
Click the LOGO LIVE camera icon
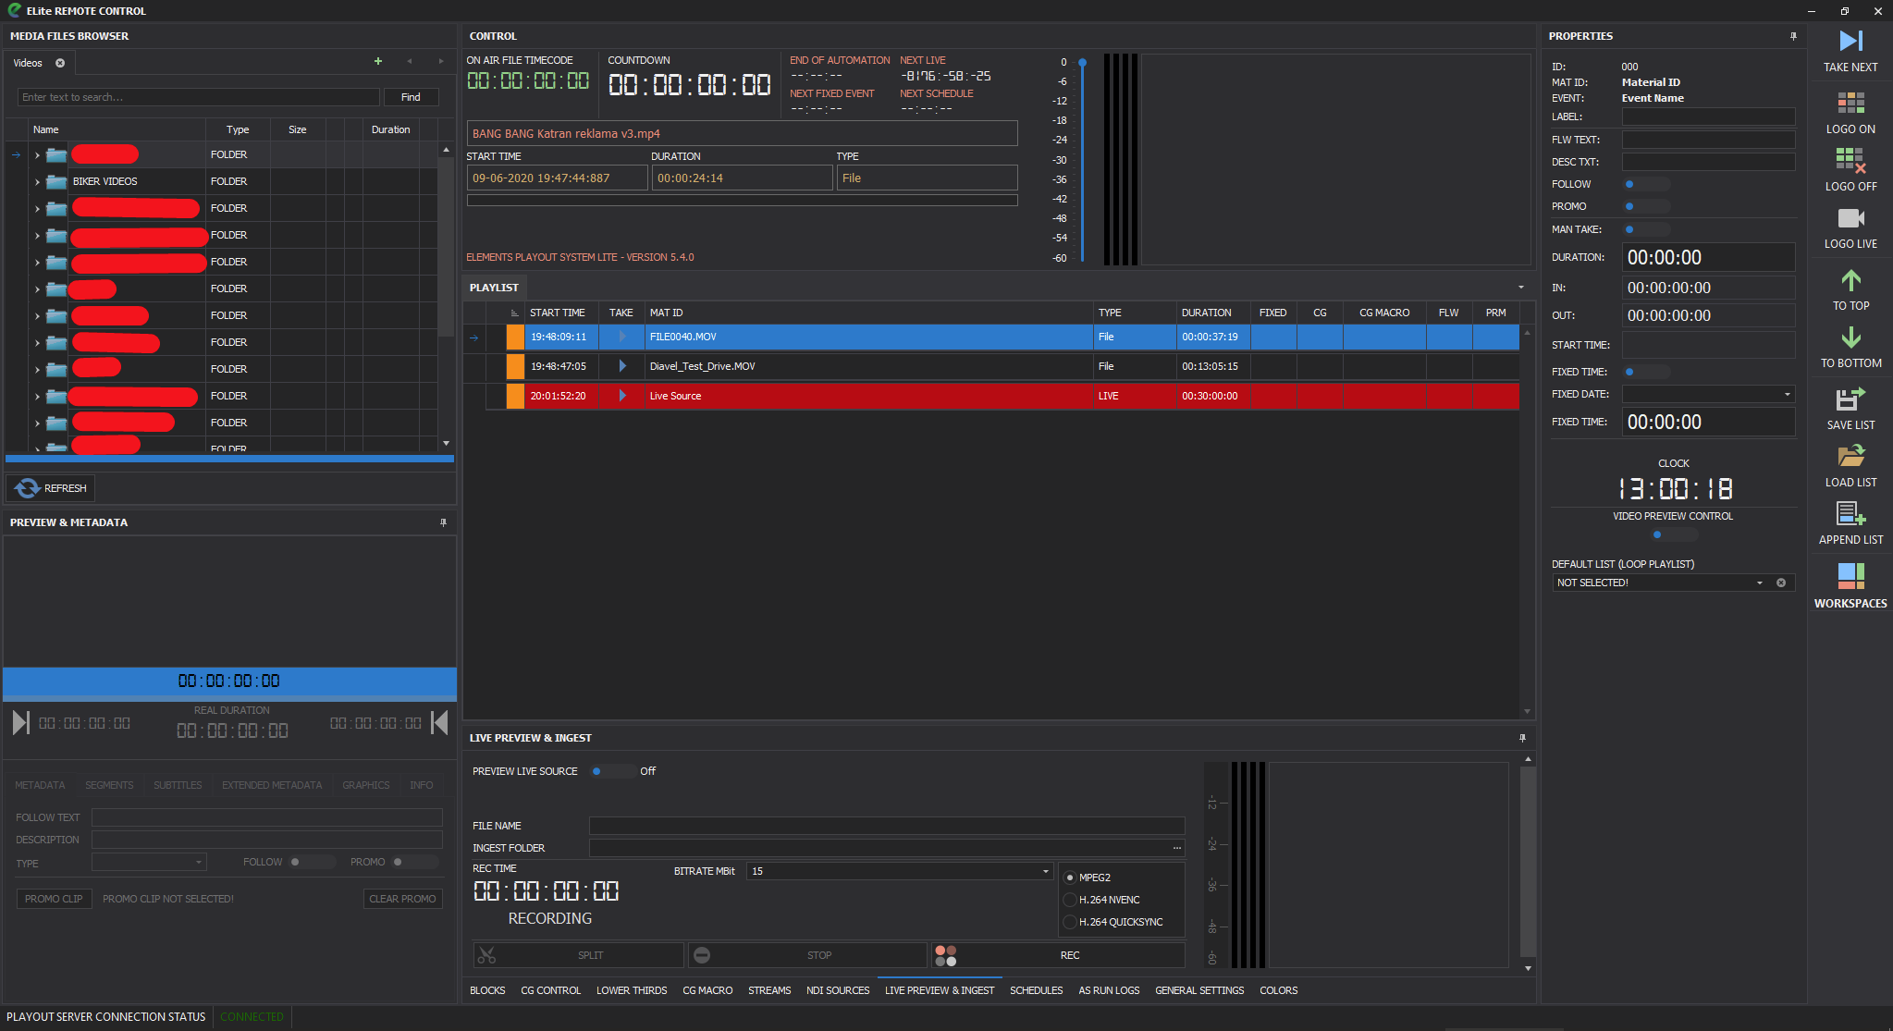point(1850,218)
